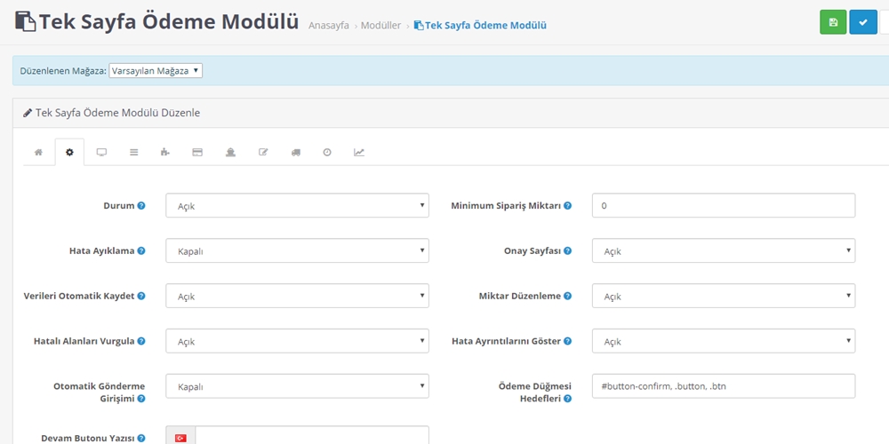
Task: Open the monitor display tab
Action: pyautogui.click(x=101, y=153)
